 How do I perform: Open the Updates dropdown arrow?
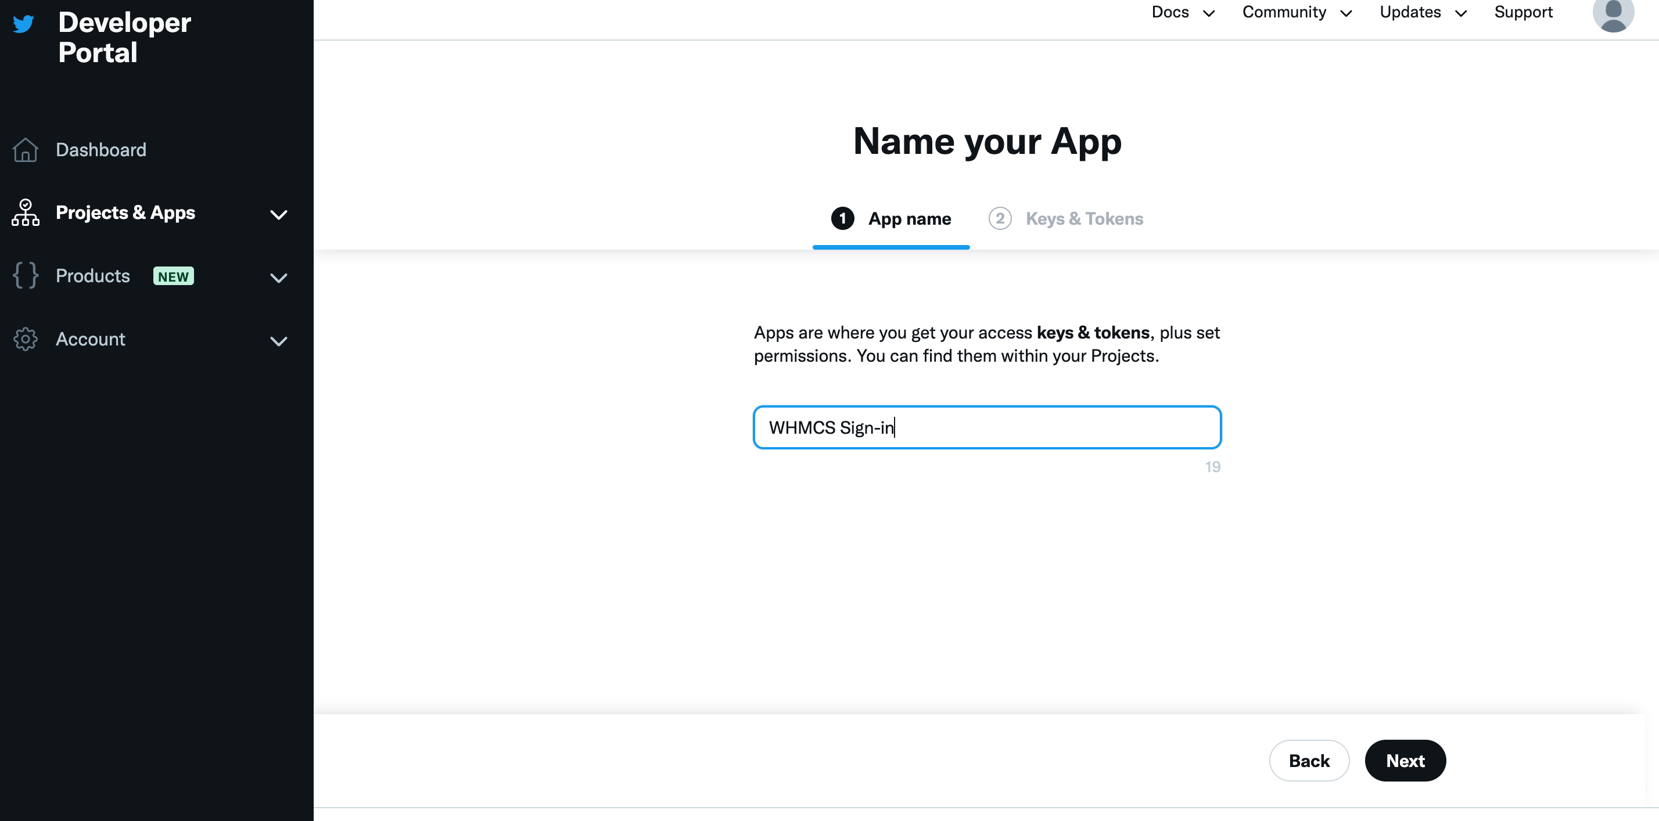[1461, 13]
